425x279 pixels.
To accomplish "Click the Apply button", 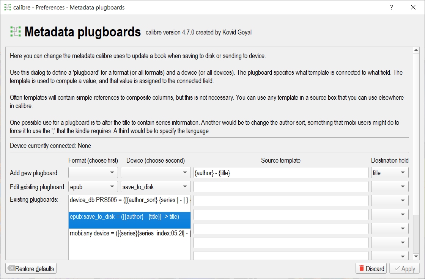I will pyautogui.click(x=405, y=268).
